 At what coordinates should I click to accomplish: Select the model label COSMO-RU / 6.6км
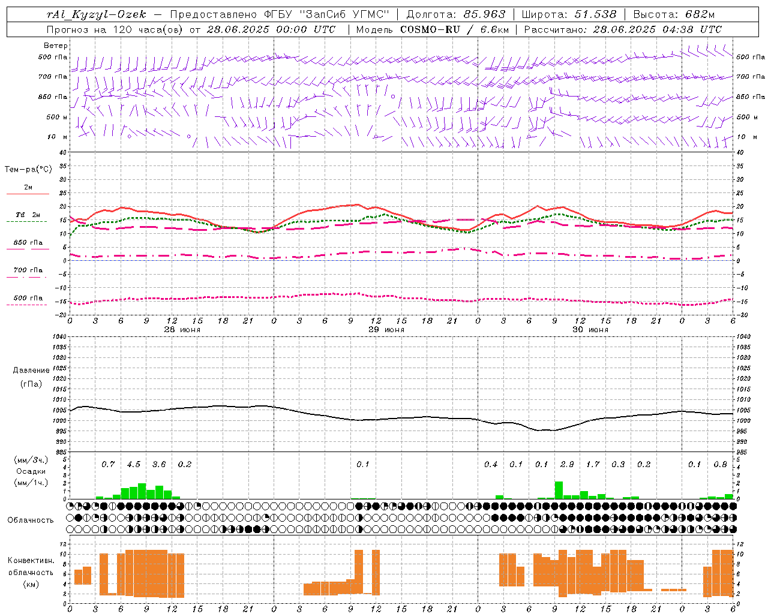point(455,29)
